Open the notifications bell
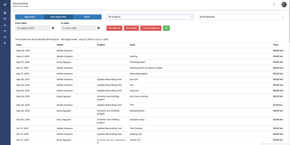 [274, 4]
